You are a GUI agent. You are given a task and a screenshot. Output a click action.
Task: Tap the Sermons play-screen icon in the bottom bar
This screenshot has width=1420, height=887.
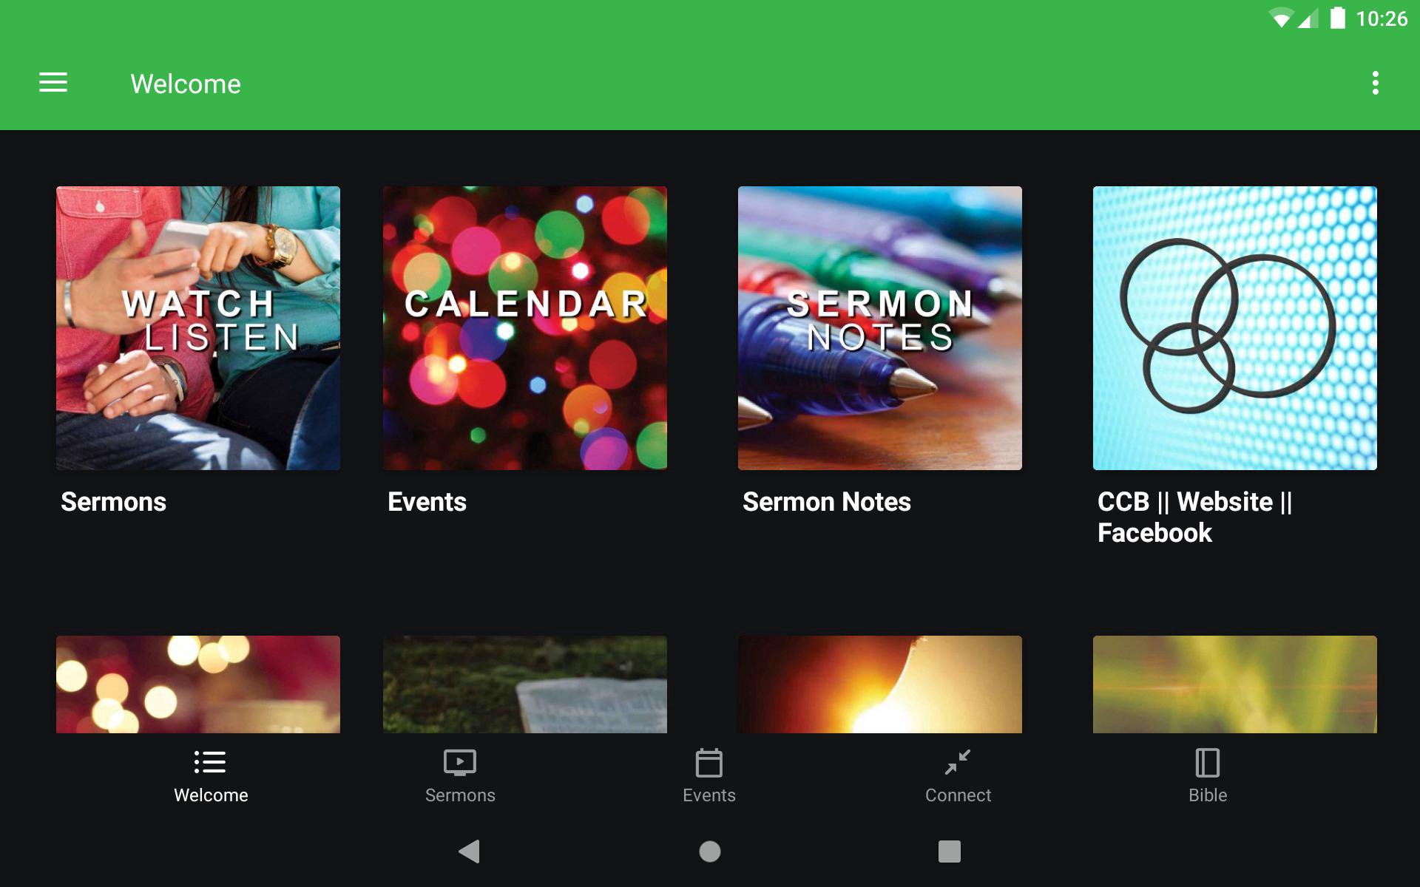point(459,762)
